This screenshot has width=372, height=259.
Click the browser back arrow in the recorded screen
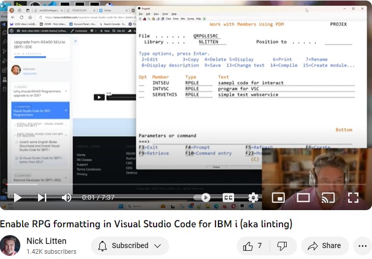(x=13, y=17)
